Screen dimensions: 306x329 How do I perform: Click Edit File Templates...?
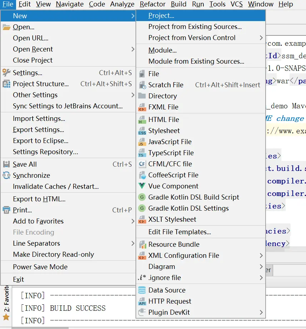tap(201, 232)
